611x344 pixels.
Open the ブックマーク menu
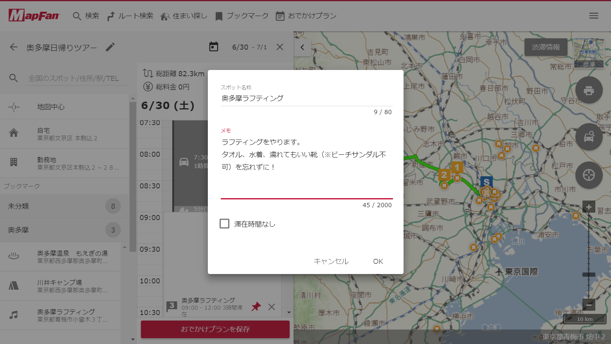tap(242, 16)
